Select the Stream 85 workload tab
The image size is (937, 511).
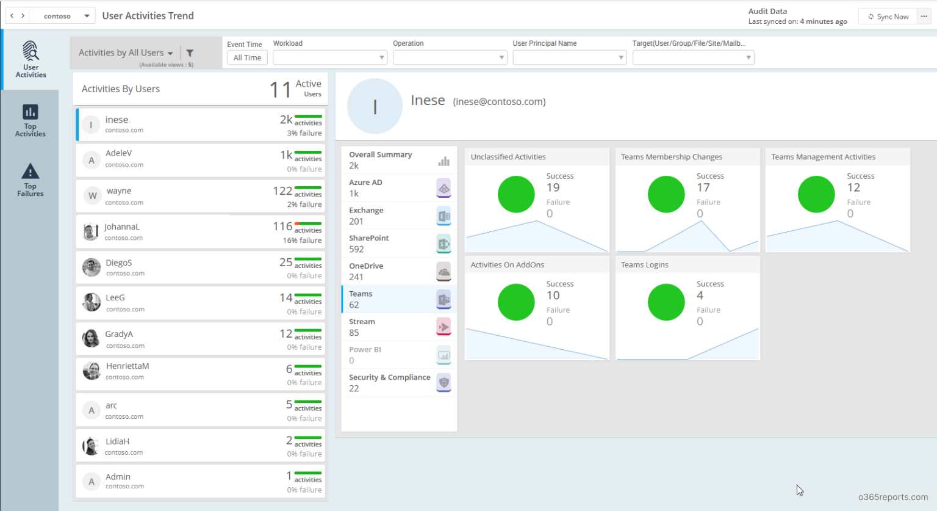point(399,327)
